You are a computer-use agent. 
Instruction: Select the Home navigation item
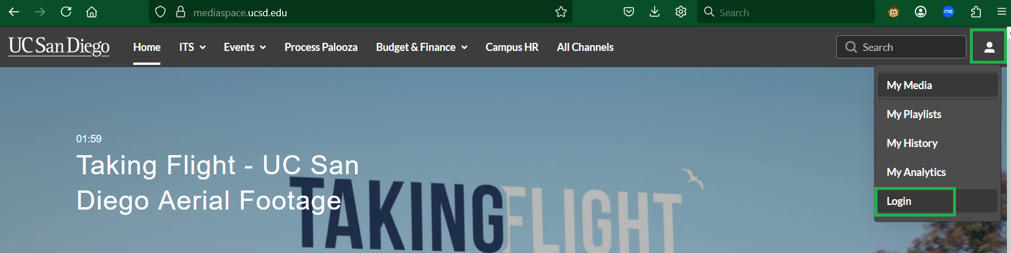147,47
